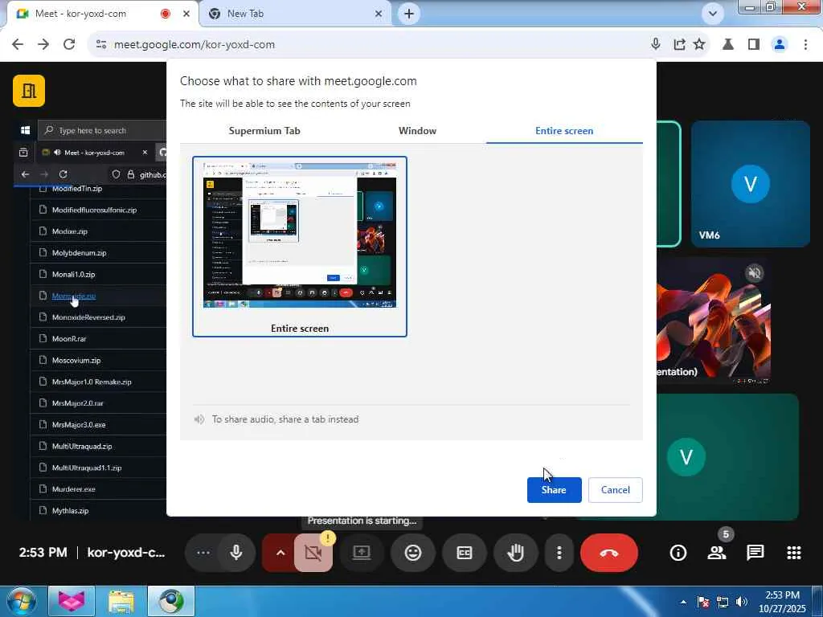Toggle the browser side panel
823x617 pixels.
pyautogui.click(x=754, y=44)
